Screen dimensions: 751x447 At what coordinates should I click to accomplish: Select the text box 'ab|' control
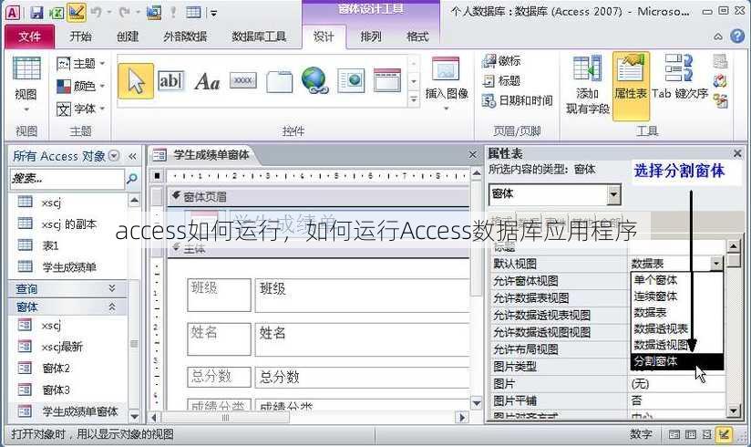coord(170,80)
